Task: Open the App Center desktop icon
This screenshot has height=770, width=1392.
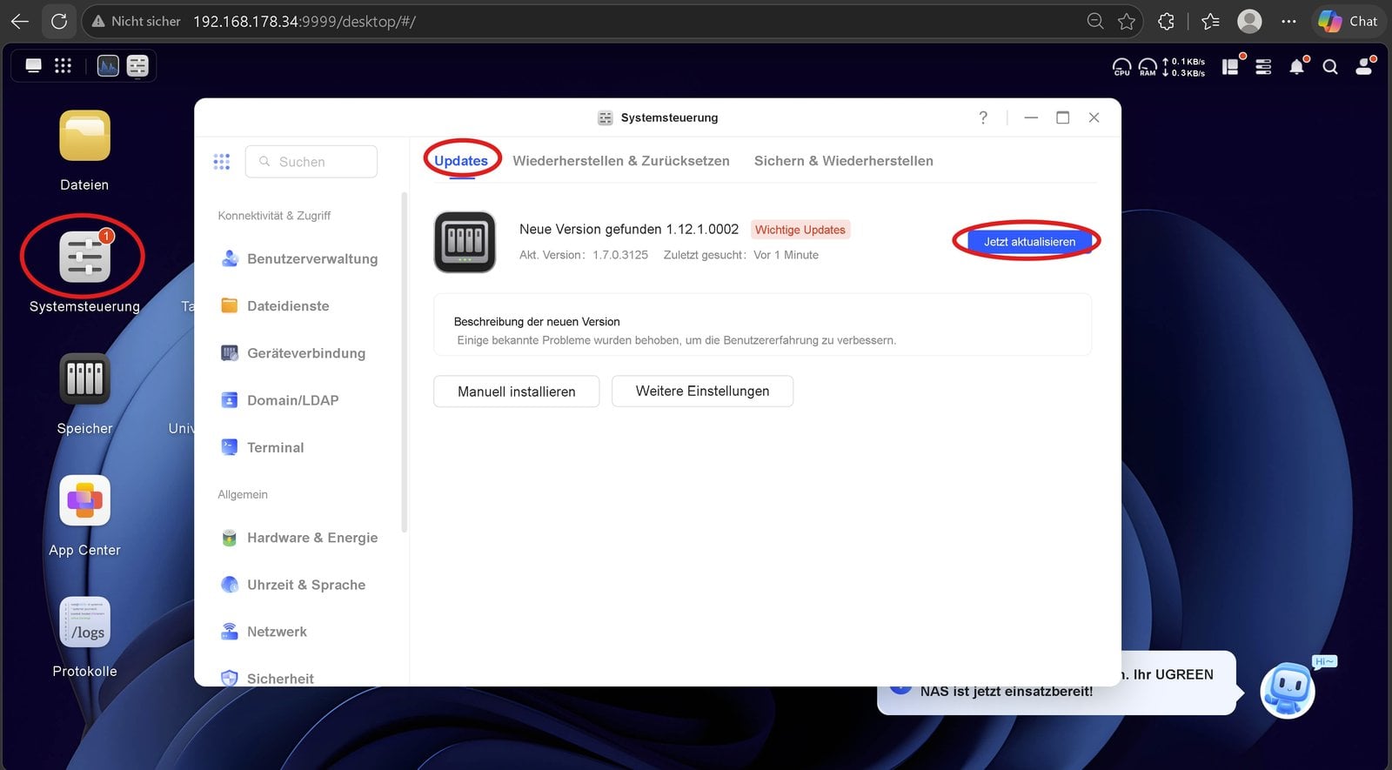Action: 84,500
